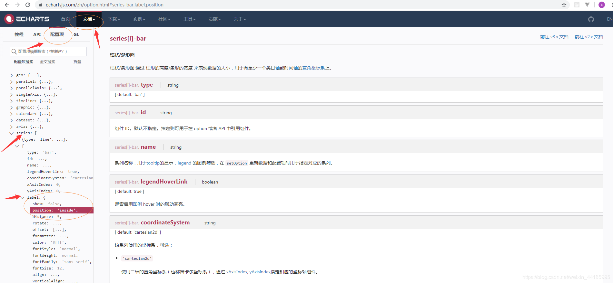Screen dimensions: 613x283
Task: Follow the legend link in name description
Action: tap(184, 163)
